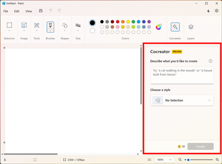222x164 pixels.
Task: Open the Image resize tool icon
Action: (24, 25)
